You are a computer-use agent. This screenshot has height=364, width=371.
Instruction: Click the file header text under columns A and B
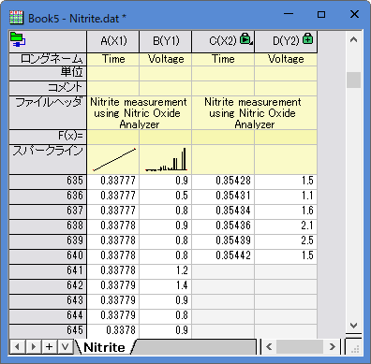[x=140, y=113]
